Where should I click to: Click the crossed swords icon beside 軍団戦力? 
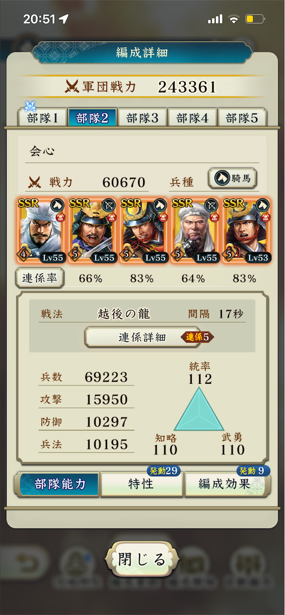pyautogui.click(x=73, y=86)
